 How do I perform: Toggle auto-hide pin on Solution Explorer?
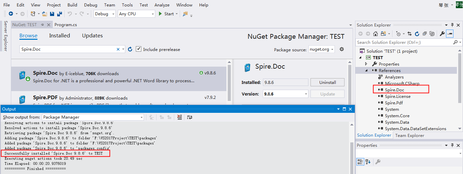tap(452, 25)
